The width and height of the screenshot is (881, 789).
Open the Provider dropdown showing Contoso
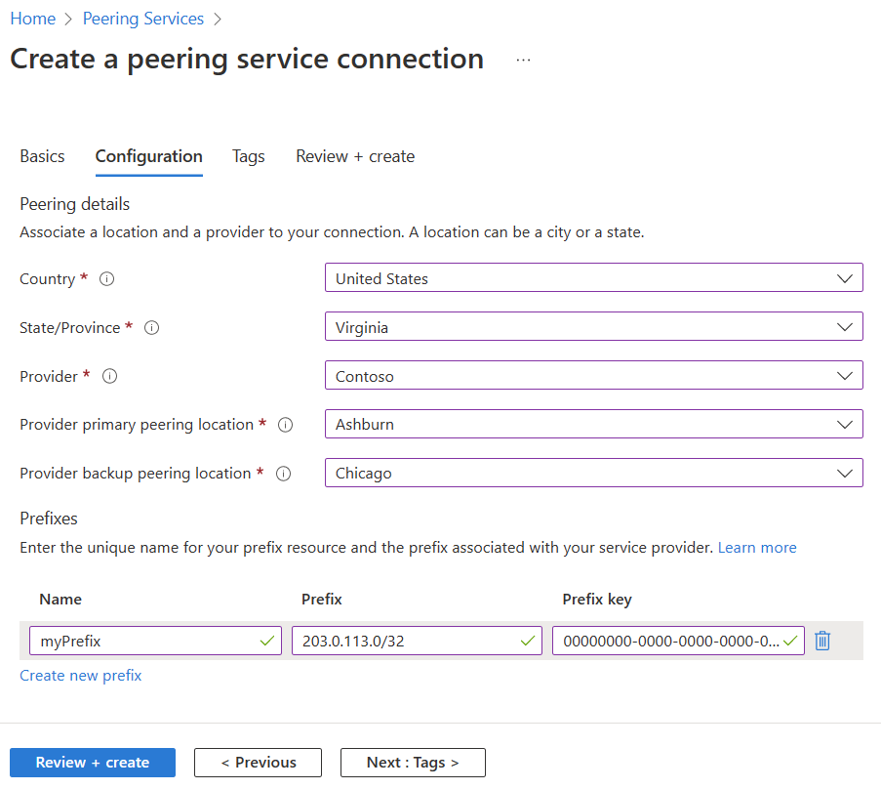pos(594,375)
